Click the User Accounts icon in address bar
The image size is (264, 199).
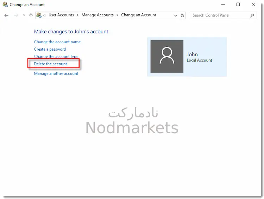click(x=39, y=15)
